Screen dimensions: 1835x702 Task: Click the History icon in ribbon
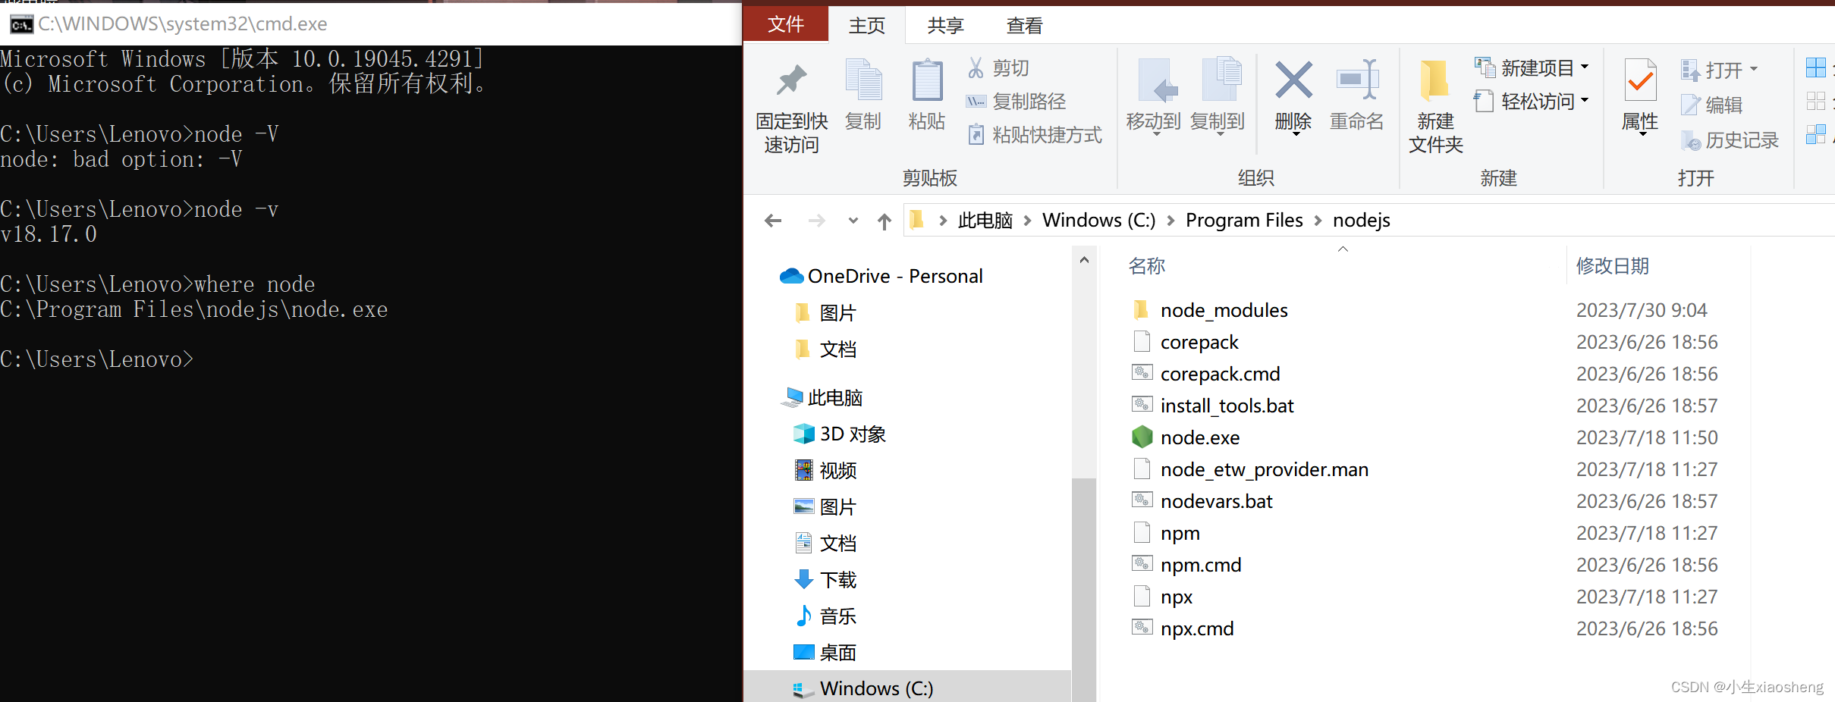pyautogui.click(x=1691, y=140)
